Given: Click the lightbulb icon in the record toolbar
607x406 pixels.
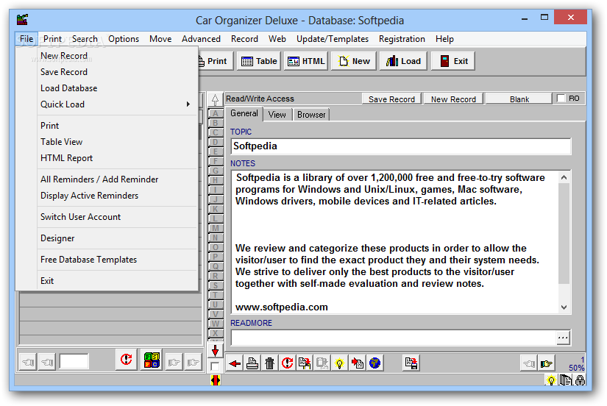Looking at the screenshot, I should (x=339, y=363).
